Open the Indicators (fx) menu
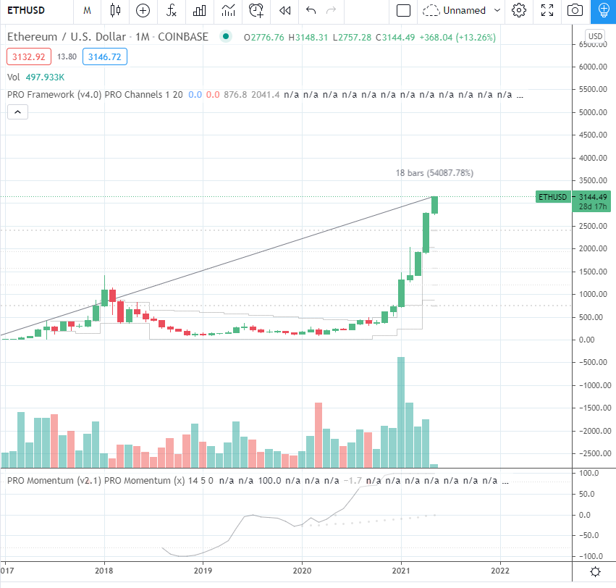Screen dimensions: 616x588 tap(172, 10)
